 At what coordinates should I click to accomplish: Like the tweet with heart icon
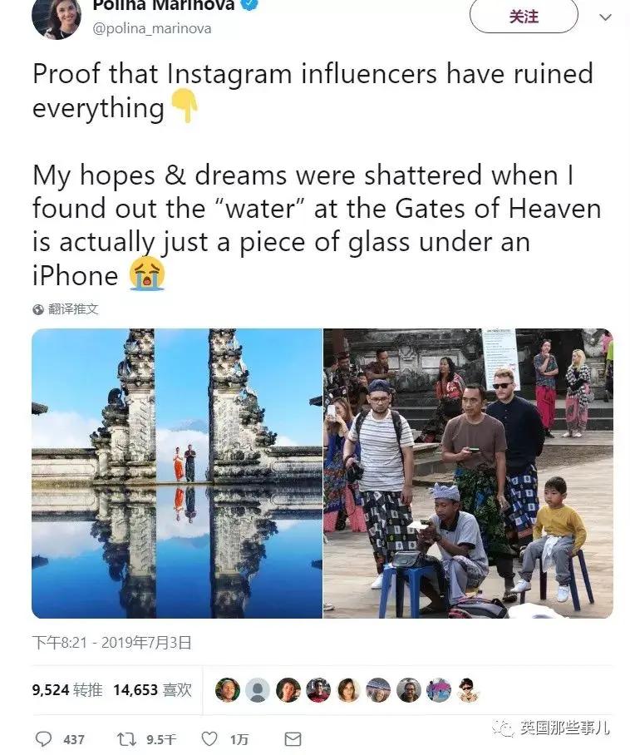[x=209, y=738]
